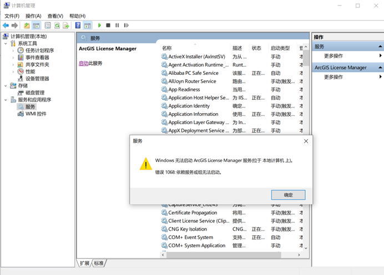Select Alibaba PC Safe Service row
Viewport: 384px width, 275px height.
pos(193,73)
